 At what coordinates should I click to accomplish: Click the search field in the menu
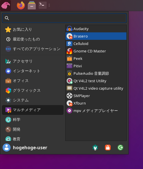64,18
